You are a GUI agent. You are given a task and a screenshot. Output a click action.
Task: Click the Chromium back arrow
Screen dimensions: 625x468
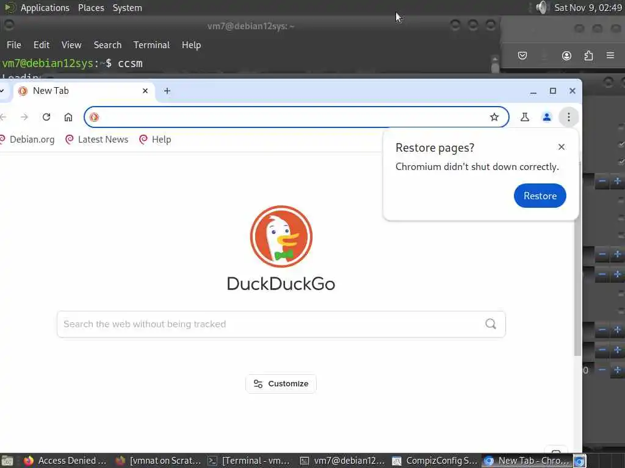(3, 117)
